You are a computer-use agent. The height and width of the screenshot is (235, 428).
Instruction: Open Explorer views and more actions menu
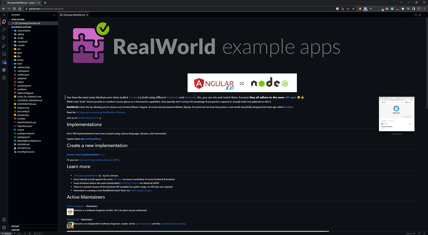(x=54, y=15)
